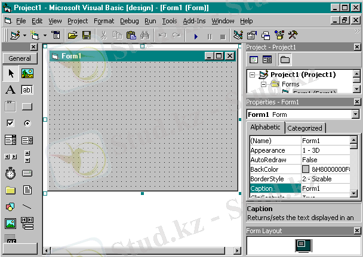
Task: Open the Add Form dropdown arrow
Action: click(45, 35)
